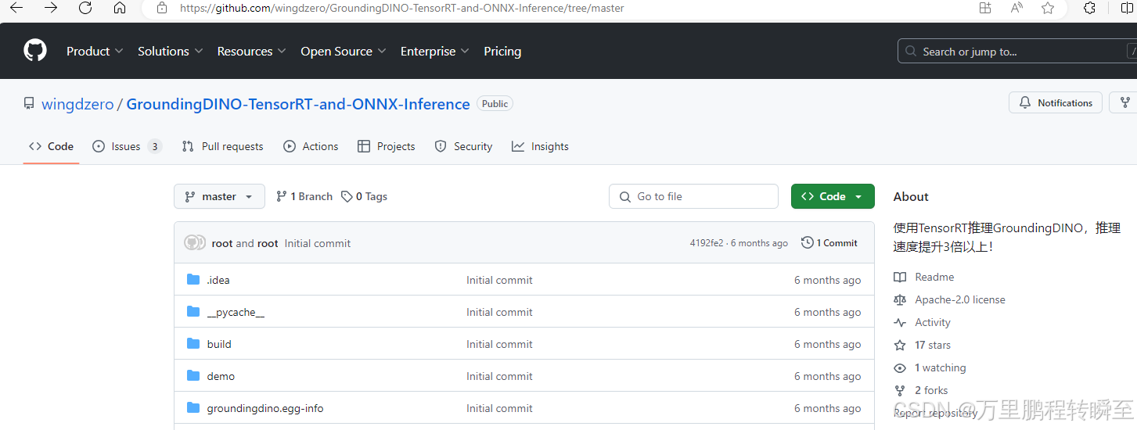Screen dimensions: 1137x430
Task: Open the Pricing page
Action: click(x=502, y=51)
